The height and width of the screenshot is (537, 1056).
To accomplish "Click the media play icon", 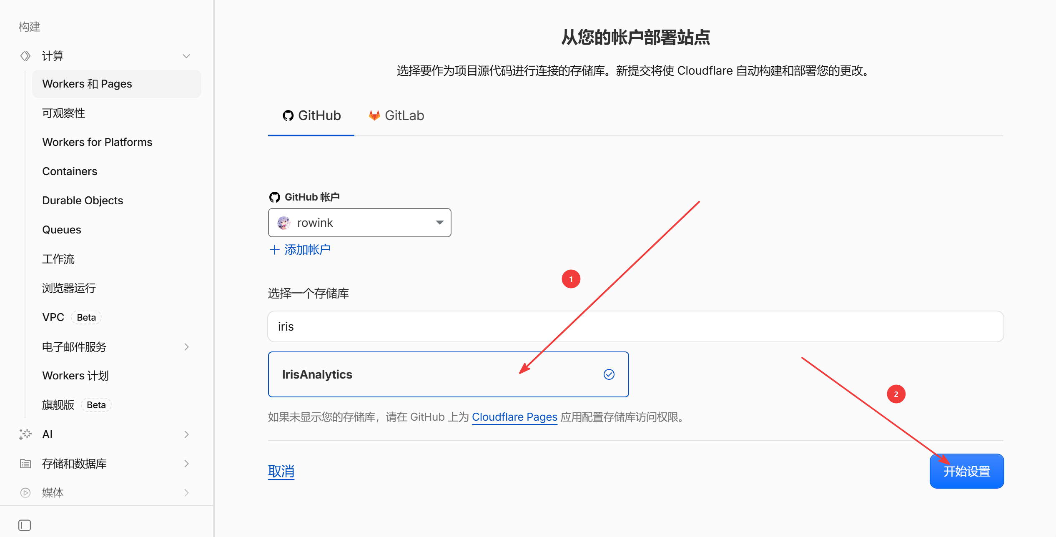I will (25, 493).
